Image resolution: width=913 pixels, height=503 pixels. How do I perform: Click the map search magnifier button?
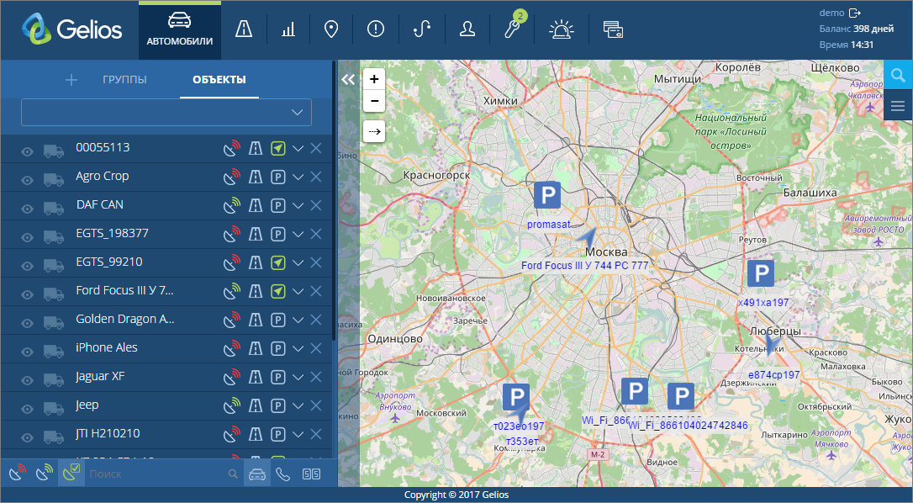[x=898, y=76]
